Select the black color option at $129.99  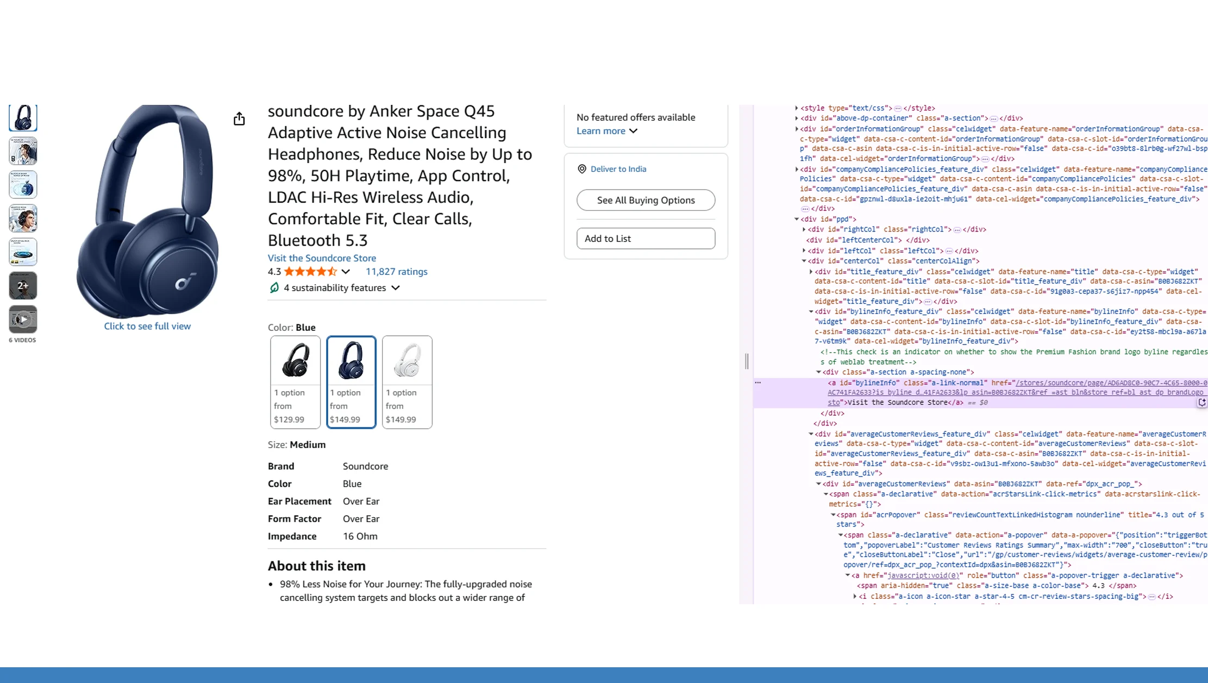point(295,382)
